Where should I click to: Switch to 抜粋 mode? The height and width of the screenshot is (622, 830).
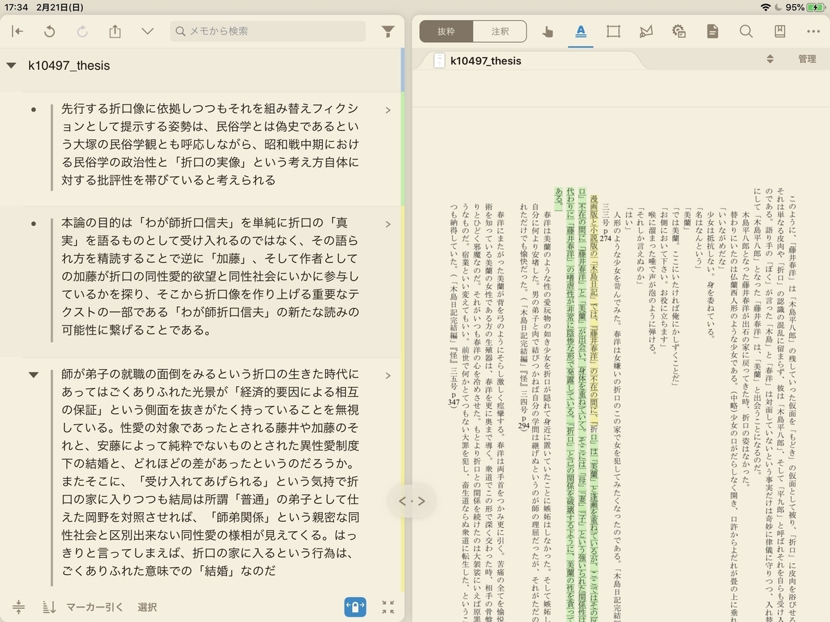point(447,31)
